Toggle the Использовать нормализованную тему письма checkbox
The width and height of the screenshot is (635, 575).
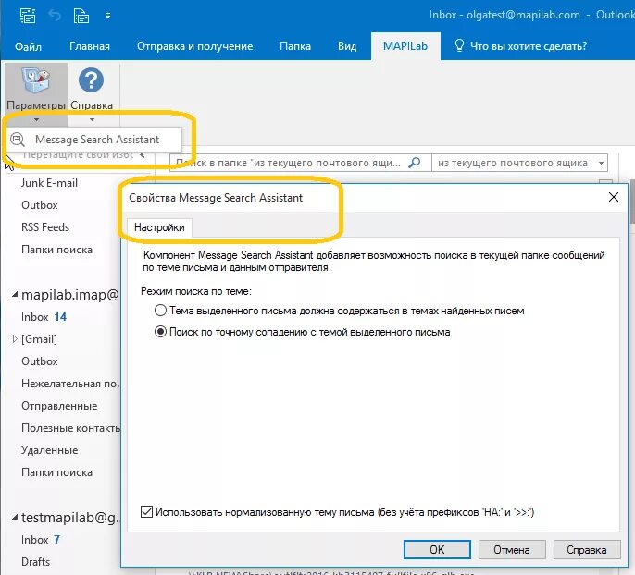146,512
